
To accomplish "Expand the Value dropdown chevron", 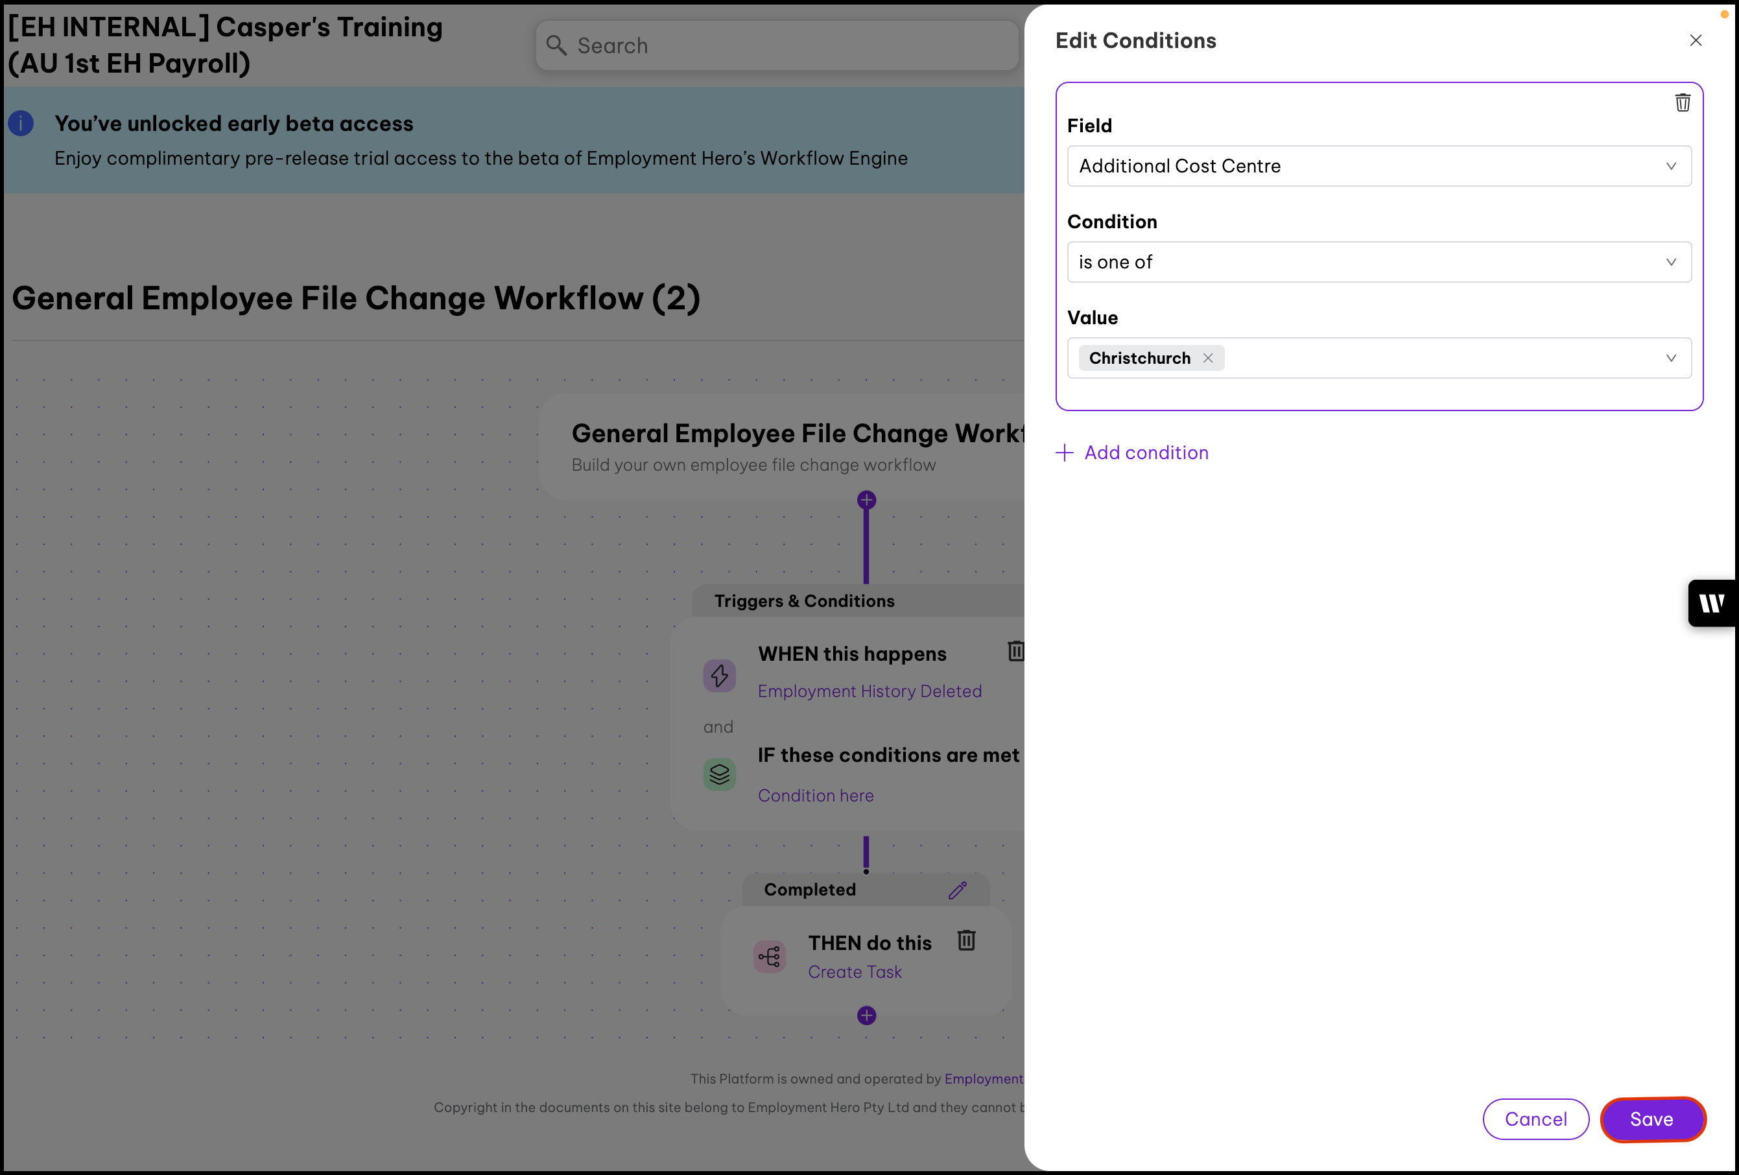I will click(x=1671, y=358).
